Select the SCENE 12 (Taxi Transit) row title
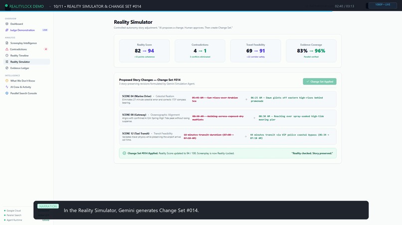 (136, 133)
